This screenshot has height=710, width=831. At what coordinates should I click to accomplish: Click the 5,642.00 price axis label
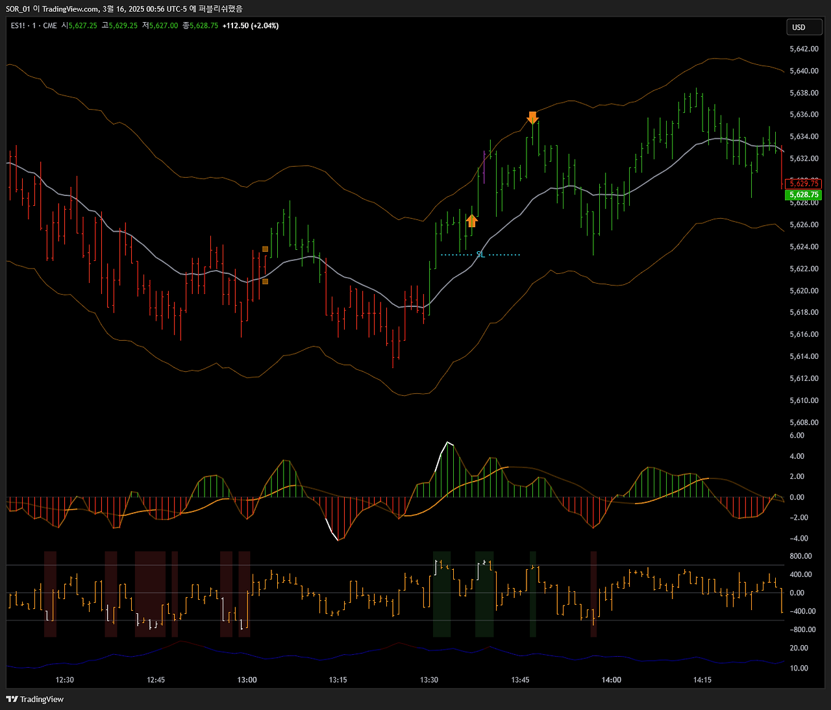point(804,49)
